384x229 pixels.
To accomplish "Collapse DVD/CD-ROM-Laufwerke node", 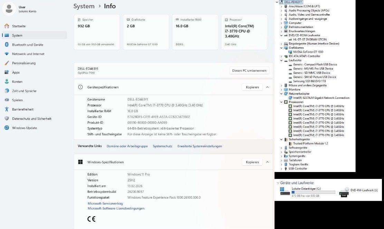I will (x=281, y=35).
